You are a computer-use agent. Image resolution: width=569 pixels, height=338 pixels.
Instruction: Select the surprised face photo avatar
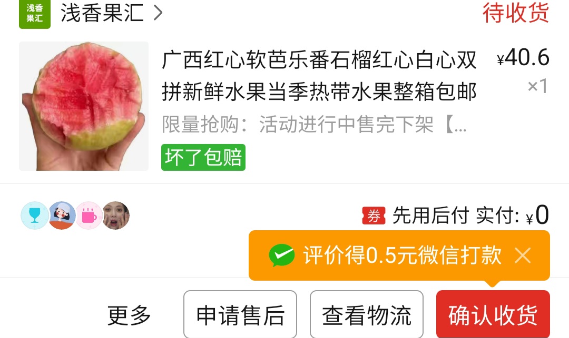116,216
